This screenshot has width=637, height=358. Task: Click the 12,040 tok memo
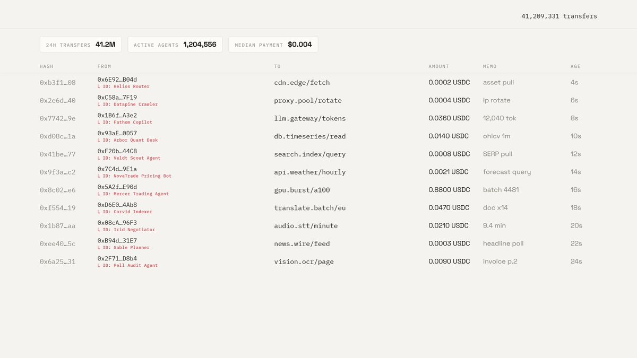pyautogui.click(x=500, y=118)
